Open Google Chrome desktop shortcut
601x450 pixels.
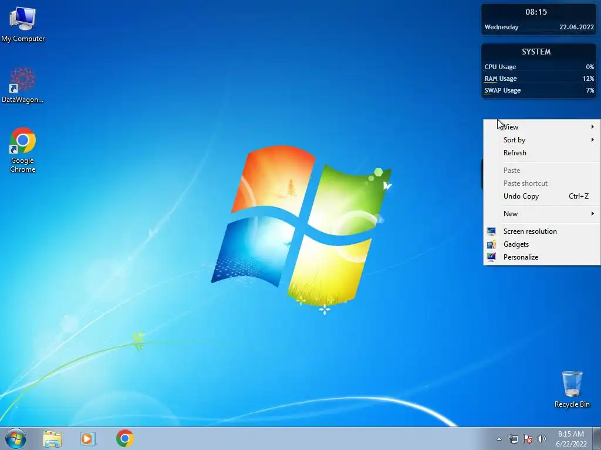click(x=23, y=150)
